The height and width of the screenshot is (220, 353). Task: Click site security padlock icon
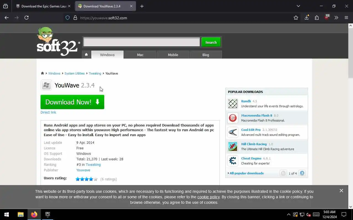(75, 18)
